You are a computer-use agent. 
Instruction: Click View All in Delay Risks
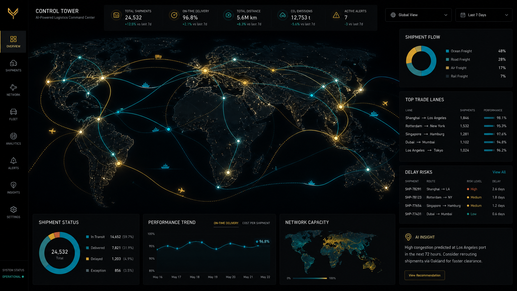[x=499, y=172]
